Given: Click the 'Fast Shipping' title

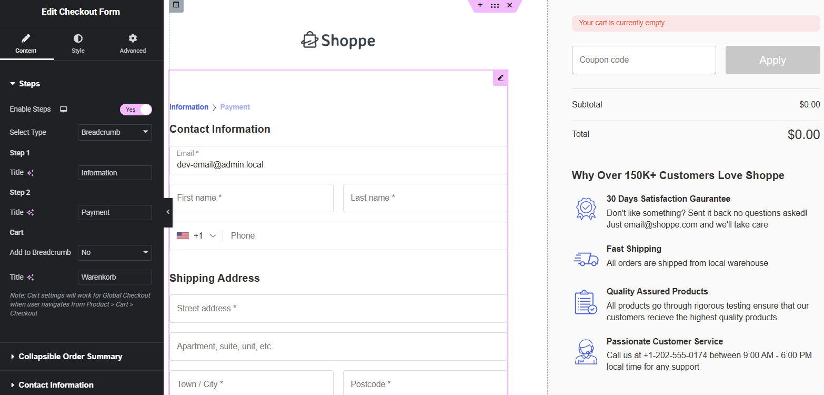Looking at the screenshot, I should tap(634, 249).
